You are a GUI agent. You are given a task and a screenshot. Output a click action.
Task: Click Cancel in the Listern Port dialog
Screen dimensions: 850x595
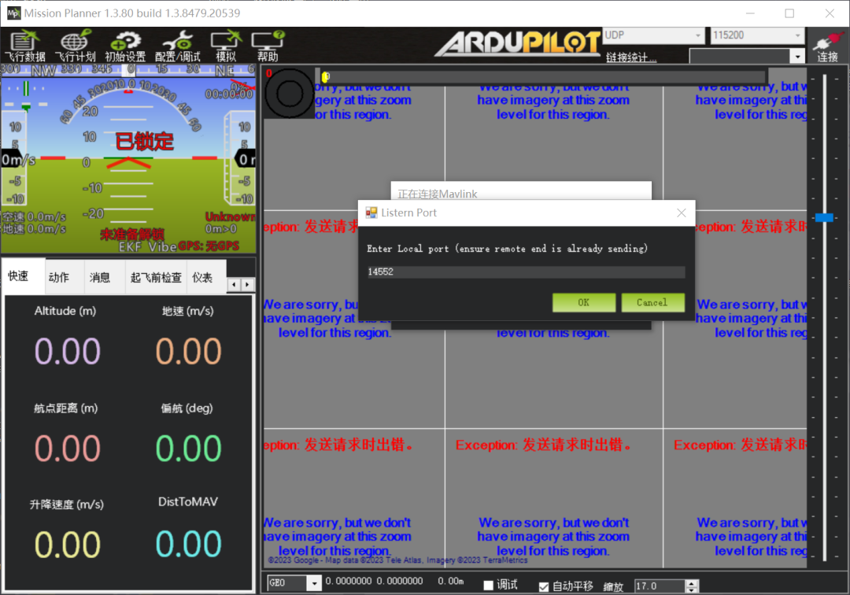click(x=652, y=302)
